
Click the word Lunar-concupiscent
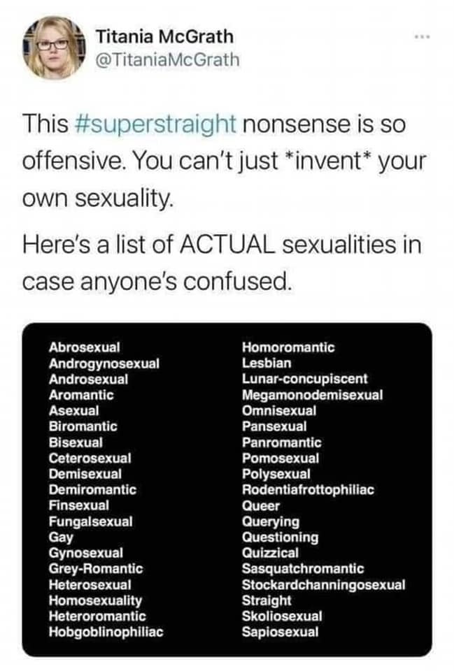(304, 379)
